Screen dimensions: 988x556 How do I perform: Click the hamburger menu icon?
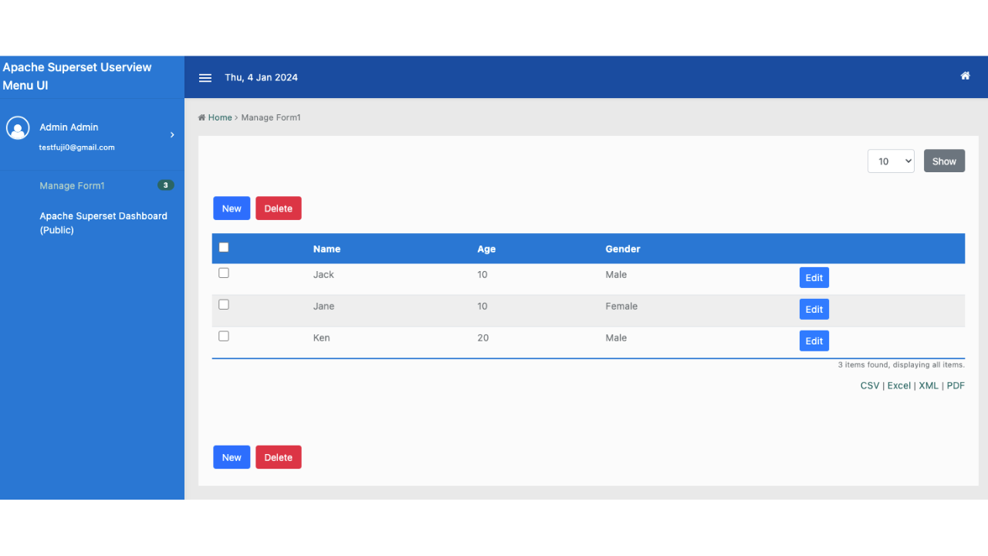coord(205,78)
